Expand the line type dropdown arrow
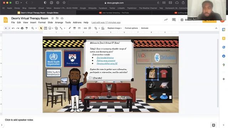228x128 pixels. pos(64,28)
